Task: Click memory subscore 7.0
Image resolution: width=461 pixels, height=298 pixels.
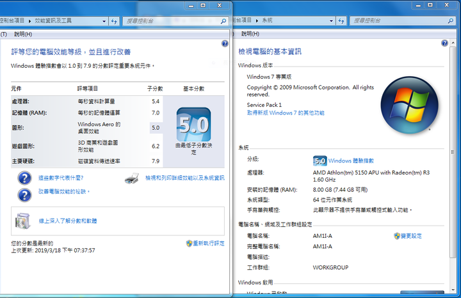Action: coord(156,113)
